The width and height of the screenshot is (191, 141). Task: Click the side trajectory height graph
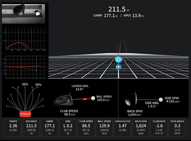[25, 39]
